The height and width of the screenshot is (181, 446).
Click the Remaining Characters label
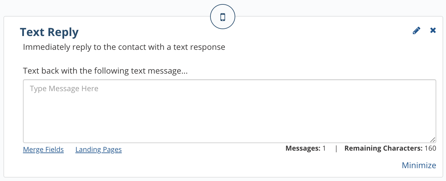[x=383, y=148]
